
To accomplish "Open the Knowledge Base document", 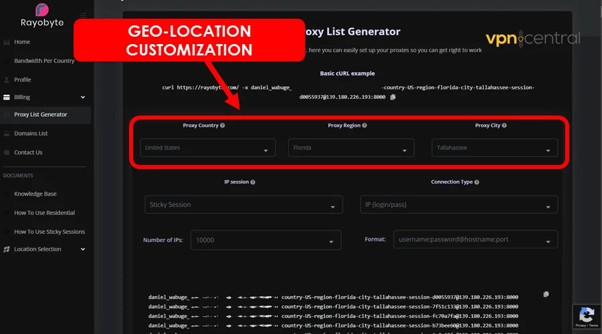I will 35,194.
